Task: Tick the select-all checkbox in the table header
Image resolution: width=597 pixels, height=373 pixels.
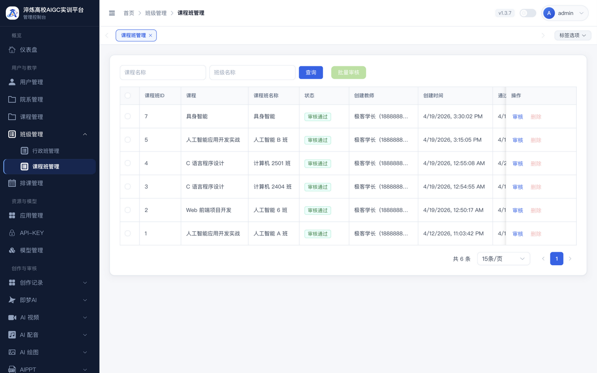Action: point(128,96)
